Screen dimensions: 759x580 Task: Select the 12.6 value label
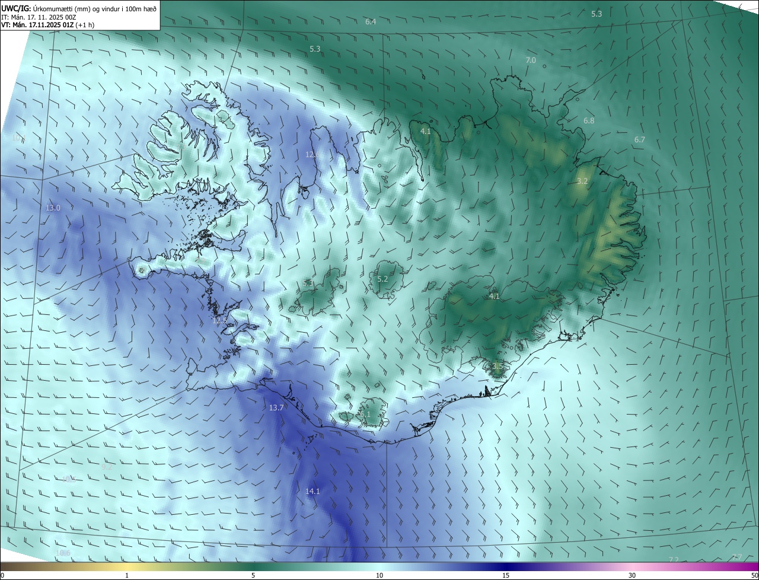[x=312, y=154]
